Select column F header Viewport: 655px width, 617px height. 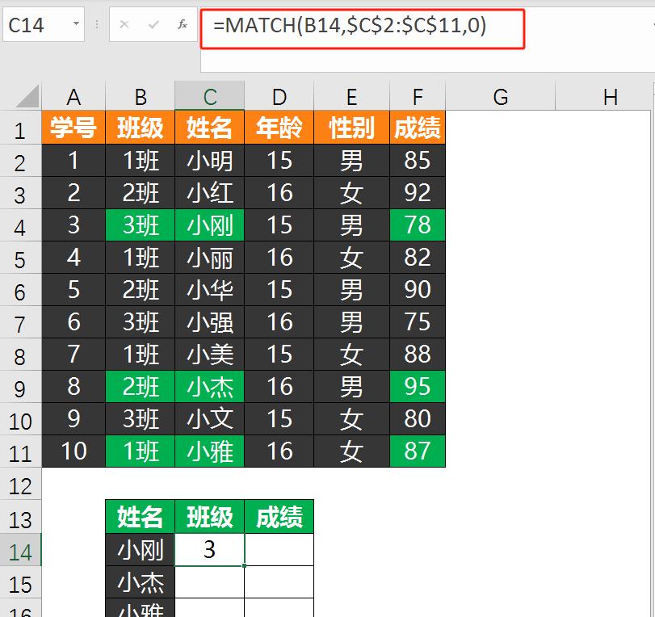418,96
